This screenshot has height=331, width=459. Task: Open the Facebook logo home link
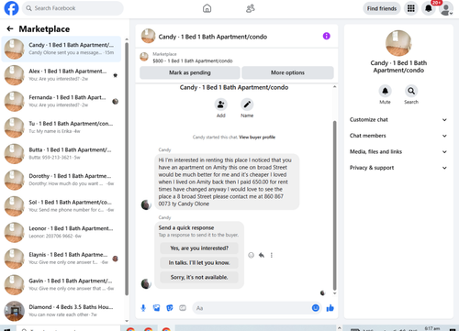11,8
